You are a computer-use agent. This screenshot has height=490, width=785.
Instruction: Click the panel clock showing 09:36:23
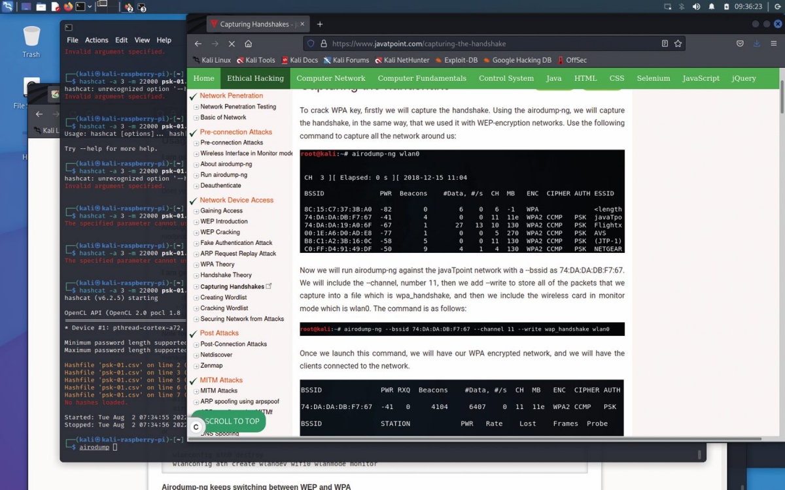coord(748,7)
